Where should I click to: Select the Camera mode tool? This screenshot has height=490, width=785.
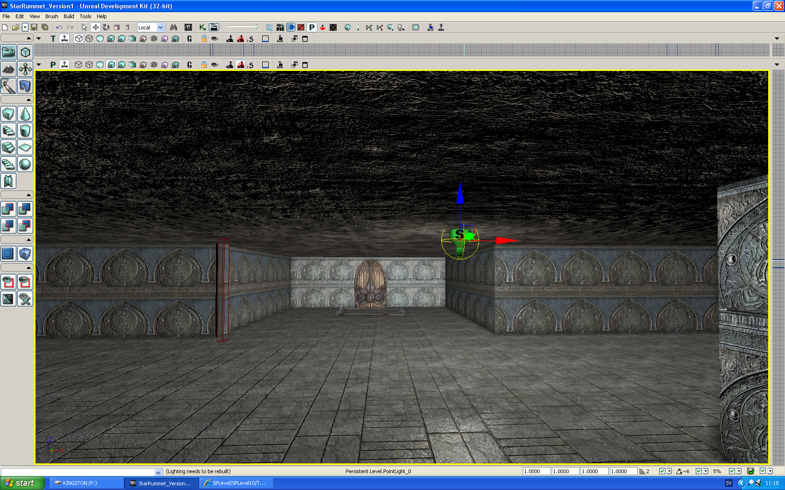tap(8, 52)
